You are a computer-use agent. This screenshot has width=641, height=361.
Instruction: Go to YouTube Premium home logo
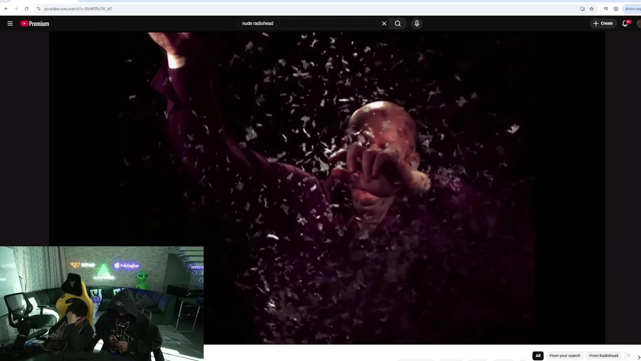[35, 24]
